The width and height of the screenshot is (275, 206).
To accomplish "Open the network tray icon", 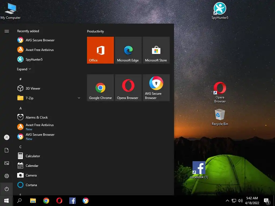I will 234,201.
